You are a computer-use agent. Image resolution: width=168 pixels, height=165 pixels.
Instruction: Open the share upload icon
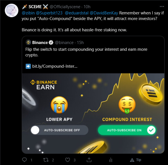pos(89,160)
